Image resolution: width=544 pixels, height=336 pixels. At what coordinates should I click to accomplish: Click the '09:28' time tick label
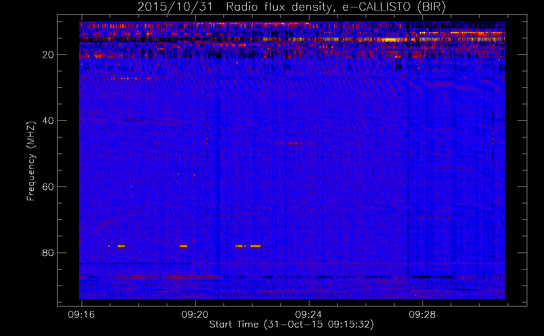coord(422,315)
